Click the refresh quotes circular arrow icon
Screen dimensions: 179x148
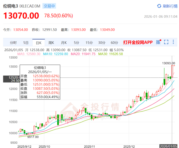tap(159, 6)
